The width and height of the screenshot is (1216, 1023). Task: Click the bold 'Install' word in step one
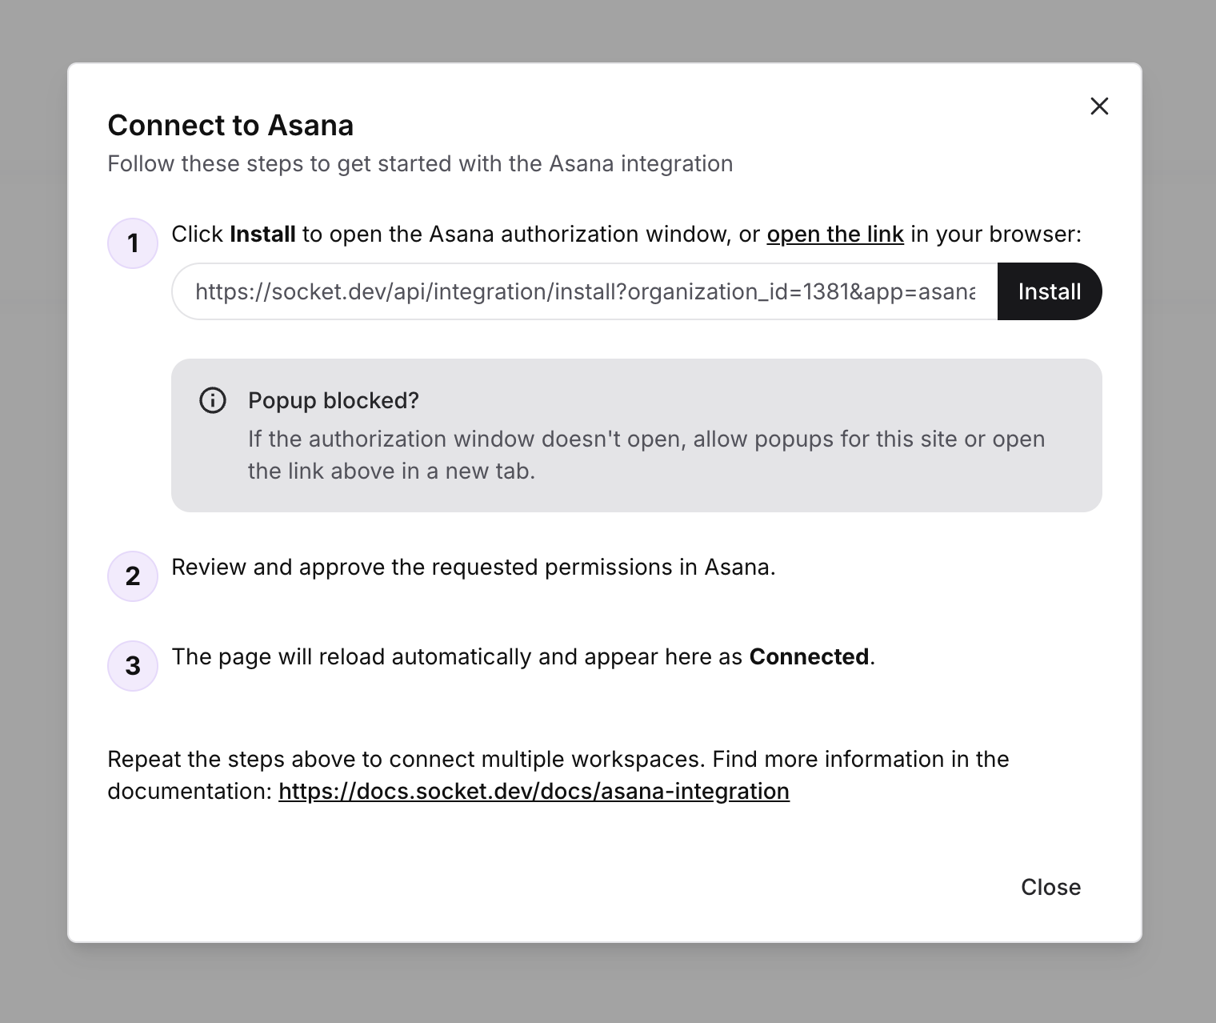[262, 234]
